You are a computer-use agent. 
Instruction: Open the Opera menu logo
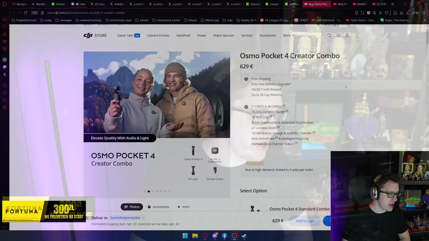tap(5, 4)
